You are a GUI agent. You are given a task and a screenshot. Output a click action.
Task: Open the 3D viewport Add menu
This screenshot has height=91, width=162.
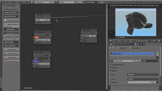coord(128,41)
